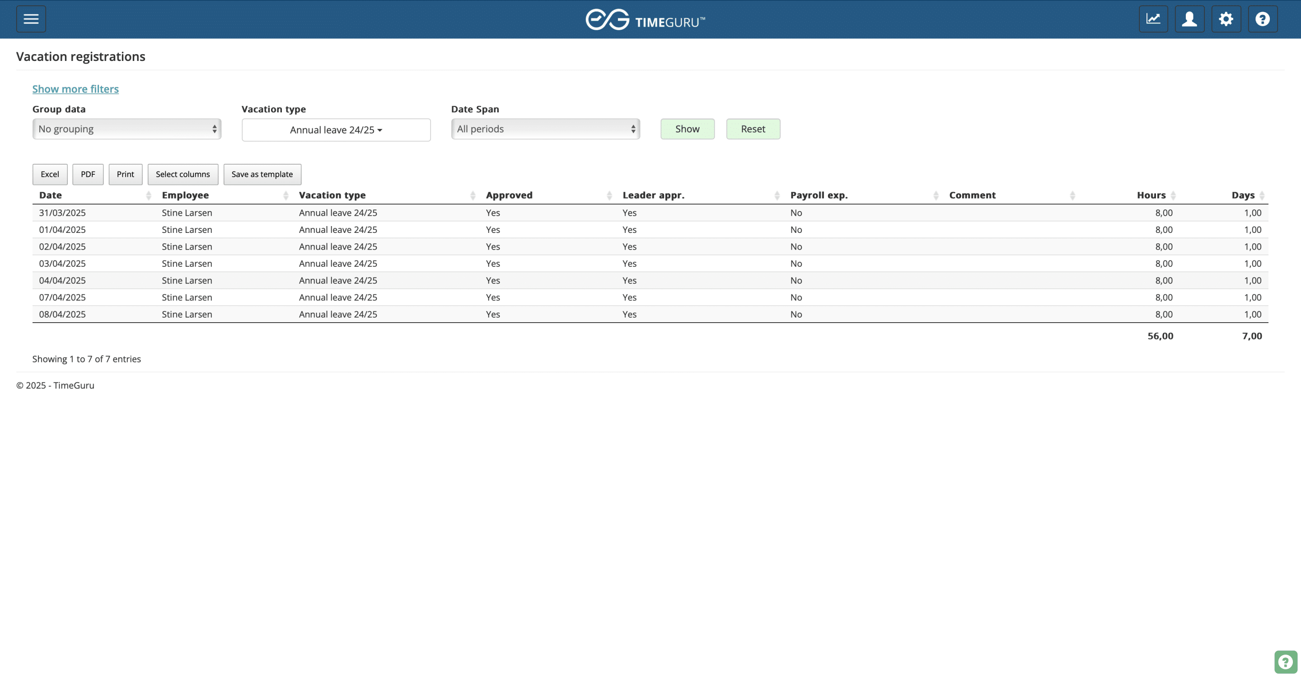
Task: Click the total days 7,00
Action: coord(1252,336)
